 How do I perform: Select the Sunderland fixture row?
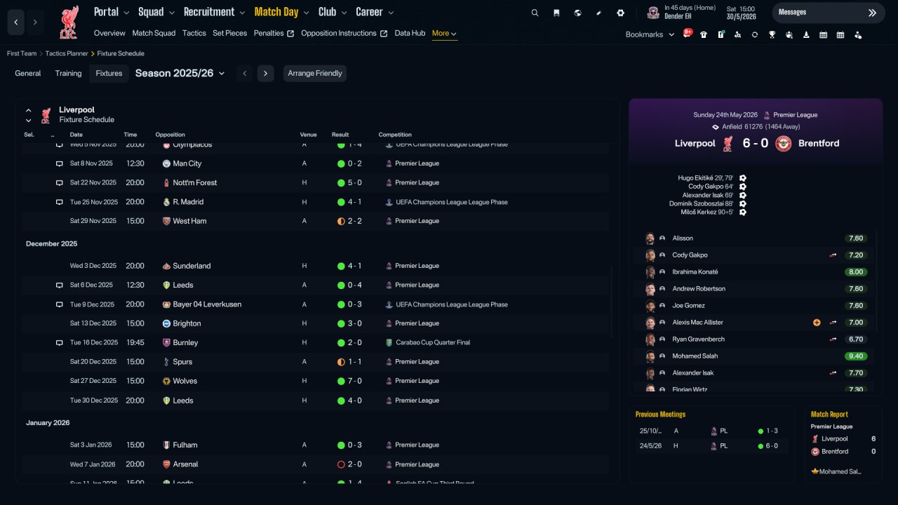pyautogui.click(x=316, y=266)
